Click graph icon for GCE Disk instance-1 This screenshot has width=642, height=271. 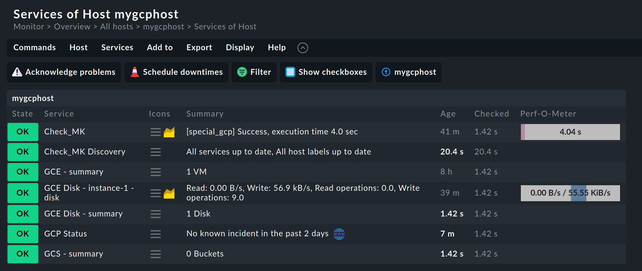coord(169,193)
